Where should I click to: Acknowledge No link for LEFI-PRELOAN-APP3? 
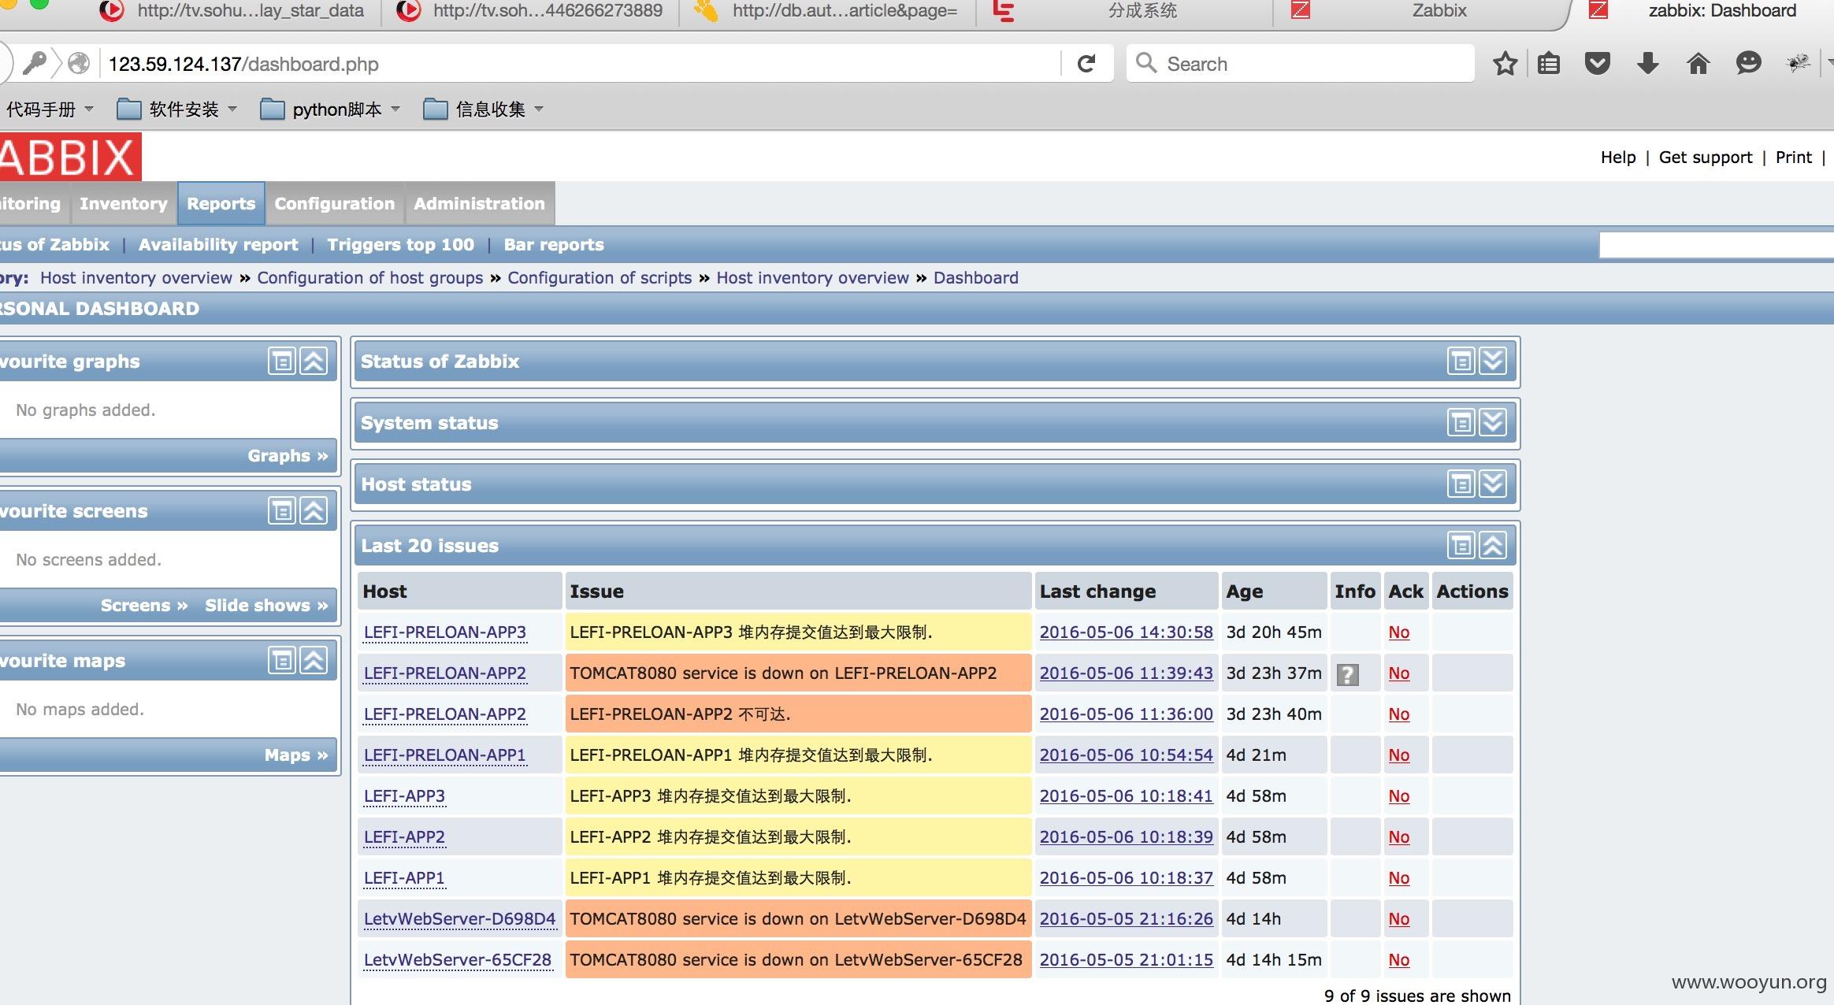tap(1399, 632)
